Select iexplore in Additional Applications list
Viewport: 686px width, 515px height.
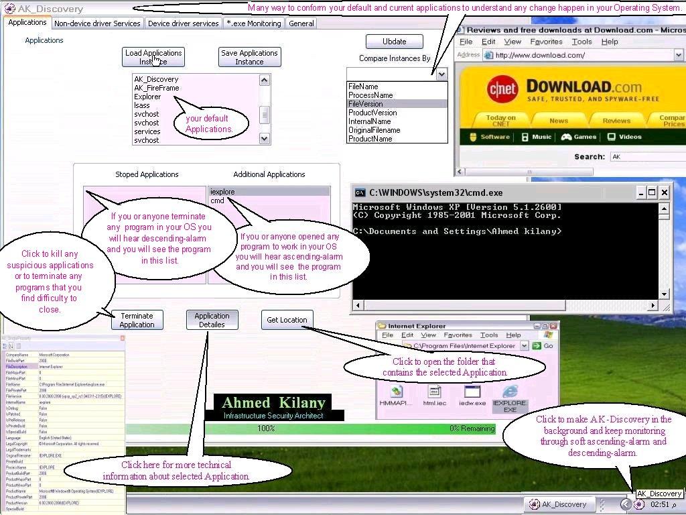click(x=269, y=192)
